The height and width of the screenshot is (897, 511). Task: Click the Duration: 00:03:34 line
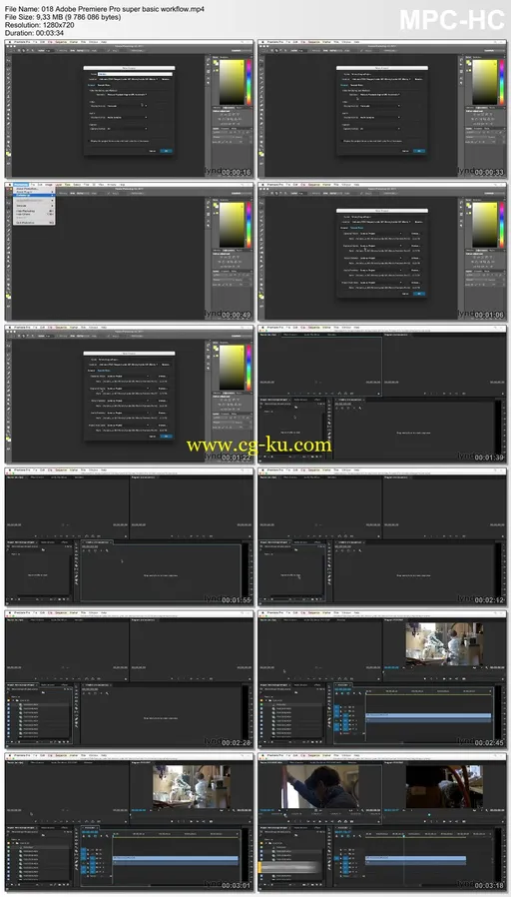click(x=34, y=33)
